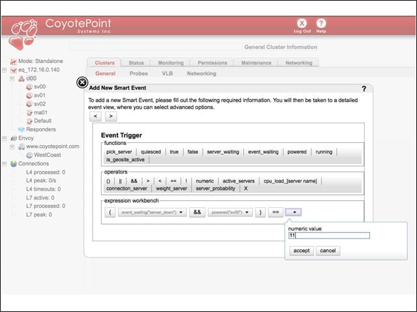The height and width of the screenshot is (312, 417).
Task: Click the question mark dialog help icon
Action: click(364, 88)
